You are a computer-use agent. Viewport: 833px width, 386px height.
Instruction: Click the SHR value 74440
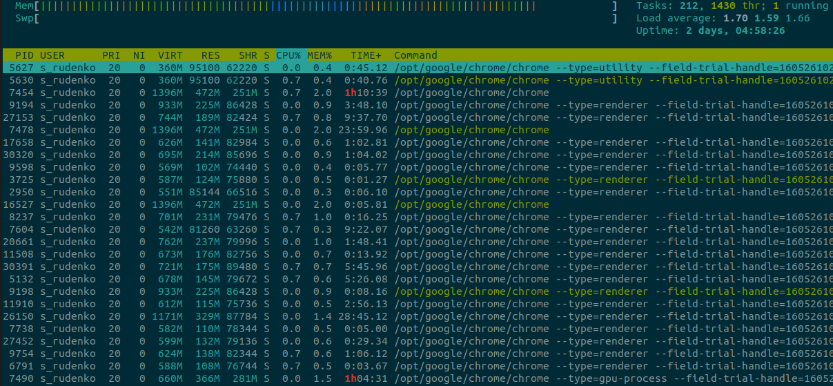coord(242,167)
